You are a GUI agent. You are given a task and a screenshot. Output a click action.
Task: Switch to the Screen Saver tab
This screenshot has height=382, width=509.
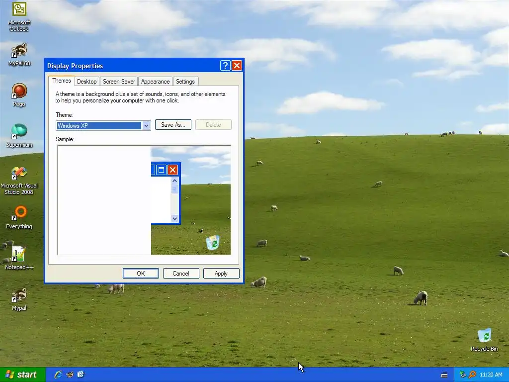click(119, 82)
